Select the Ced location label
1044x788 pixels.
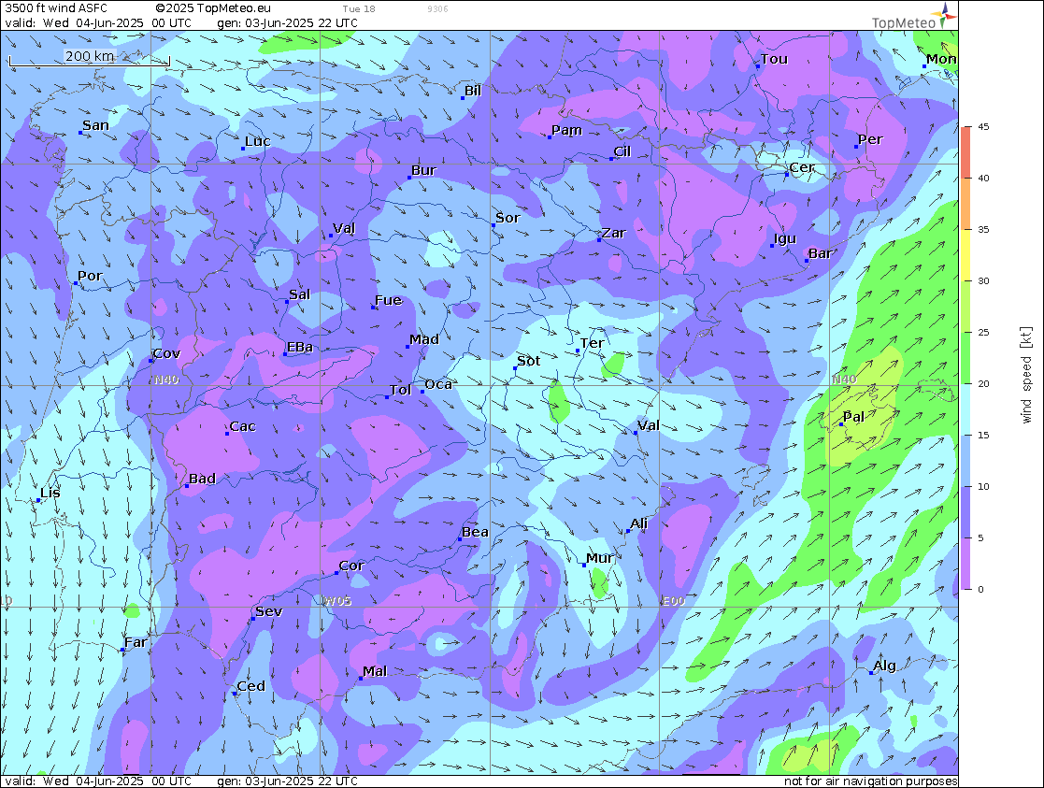click(251, 686)
